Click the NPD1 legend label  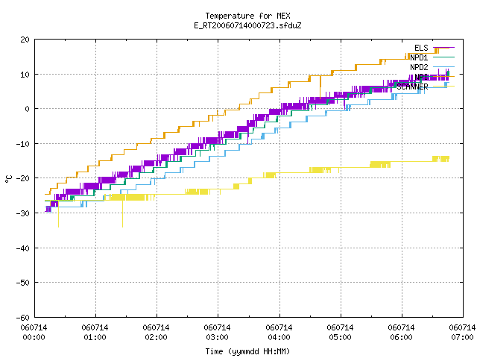419,57
